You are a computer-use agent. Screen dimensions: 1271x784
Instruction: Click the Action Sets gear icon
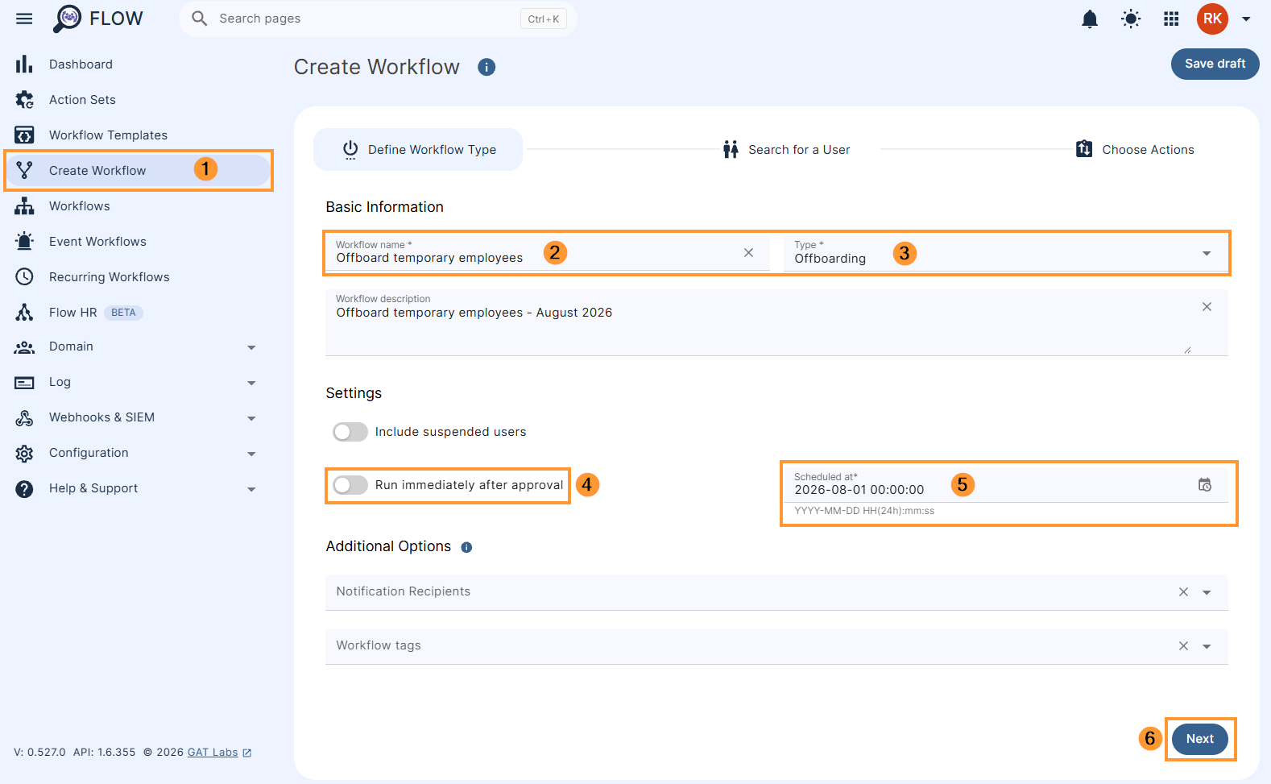click(x=24, y=99)
